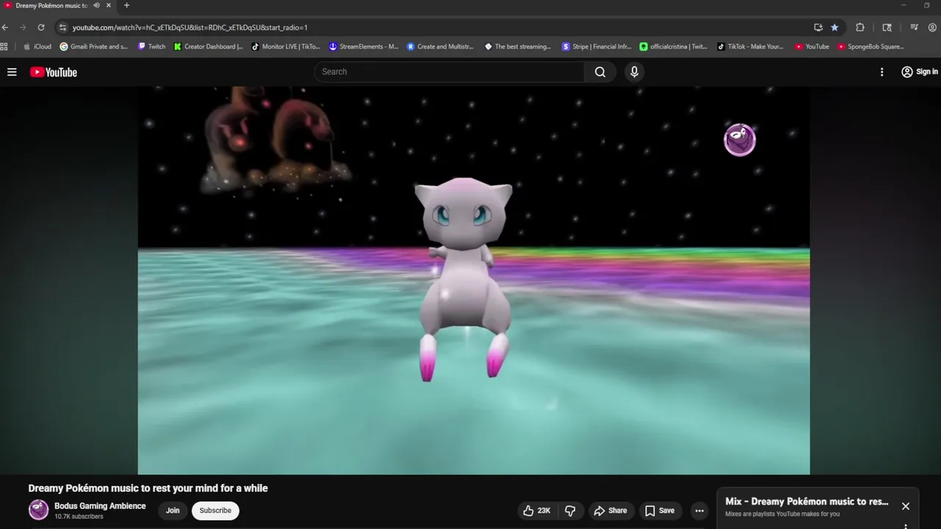
Task: Go to YouTube home via logo
Action: coord(53,72)
